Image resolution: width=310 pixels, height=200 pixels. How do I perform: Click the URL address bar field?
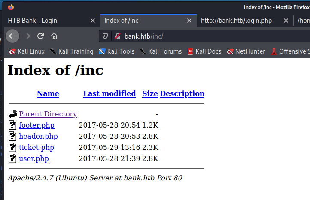tap(206, 36)
